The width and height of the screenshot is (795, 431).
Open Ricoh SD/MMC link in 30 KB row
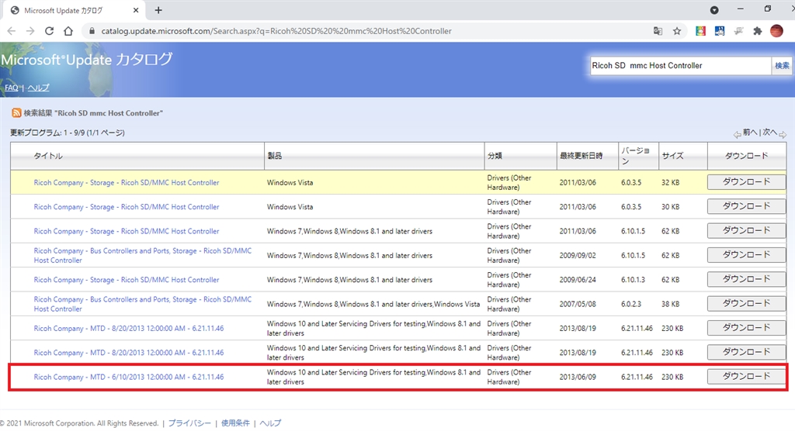click(x=127, y=207)
